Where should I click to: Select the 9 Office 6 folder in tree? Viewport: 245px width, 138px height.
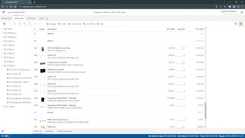9,62
